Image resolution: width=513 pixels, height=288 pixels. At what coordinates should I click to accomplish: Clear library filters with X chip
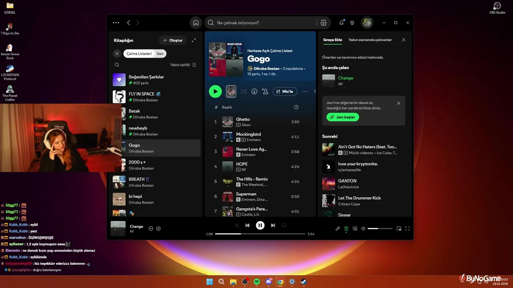pyautogui.click(x=117, y=54)
